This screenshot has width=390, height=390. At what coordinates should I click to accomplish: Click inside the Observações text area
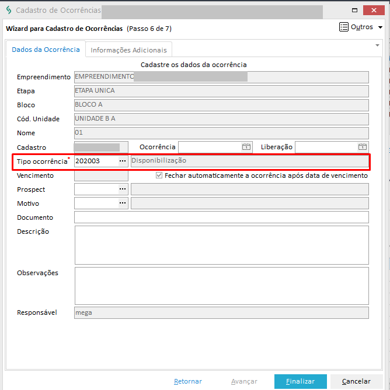[221, 286]
